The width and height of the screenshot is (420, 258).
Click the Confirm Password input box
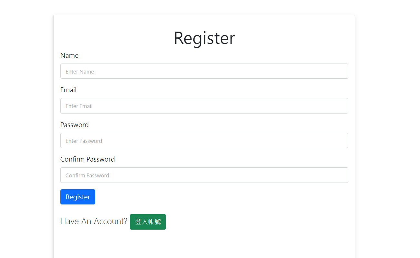point(204,175)
